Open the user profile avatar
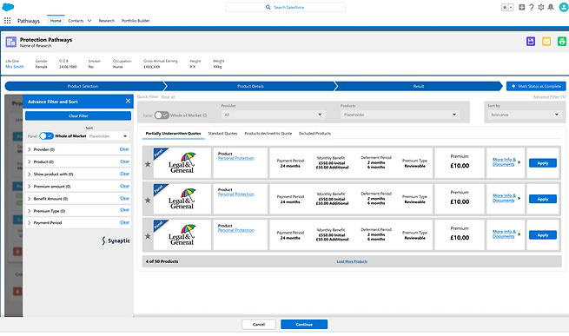The width and height of the screenshot is (569, 336). coord(564,7)
